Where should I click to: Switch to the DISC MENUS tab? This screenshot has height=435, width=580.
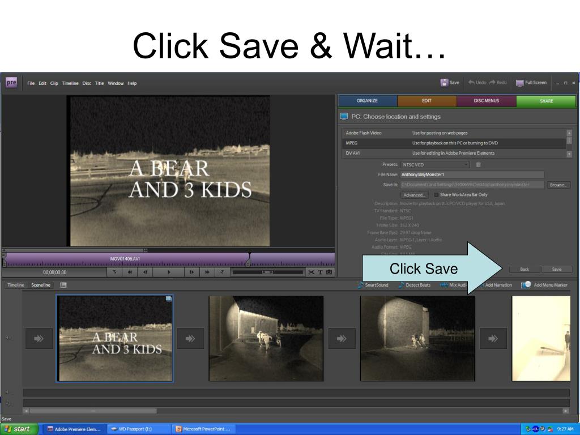(x=487, y=101)
